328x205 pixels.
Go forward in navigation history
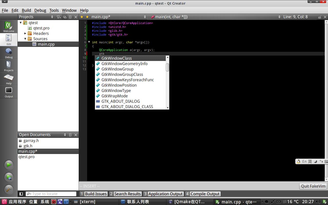87,17
